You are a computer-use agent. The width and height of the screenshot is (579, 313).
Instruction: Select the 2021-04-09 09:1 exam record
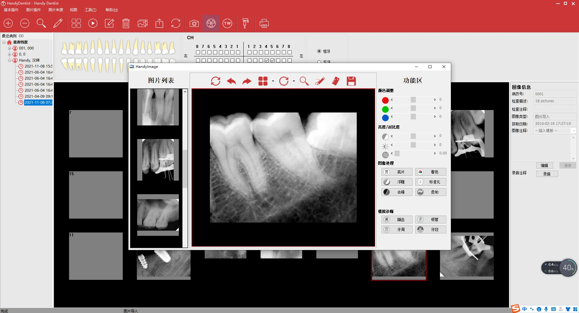coord(38,96)
